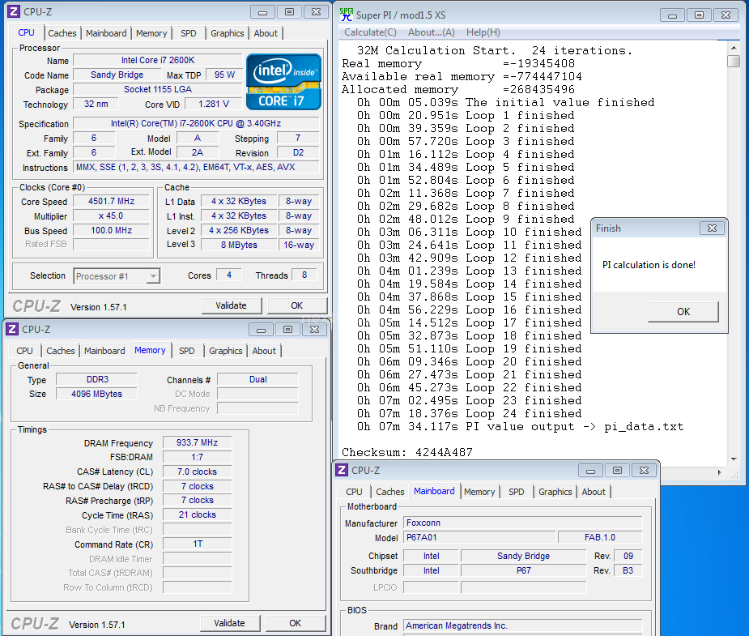Click the Code Name value Sandy Bridge

pyautogui.click(x=117, y=75)
